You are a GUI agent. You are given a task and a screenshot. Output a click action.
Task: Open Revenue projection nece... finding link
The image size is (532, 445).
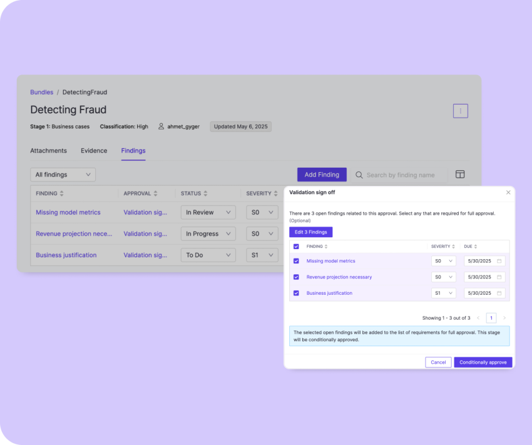coord(74,233)
